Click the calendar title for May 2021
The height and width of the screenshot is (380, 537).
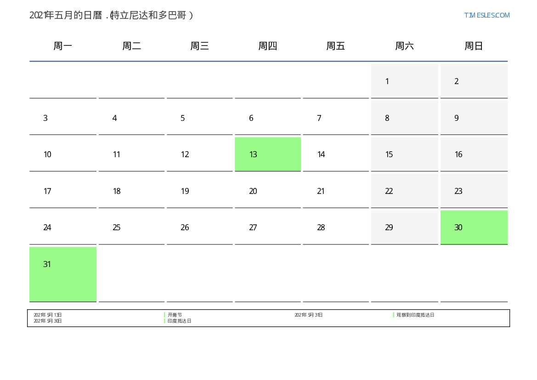tap(111, 15)
